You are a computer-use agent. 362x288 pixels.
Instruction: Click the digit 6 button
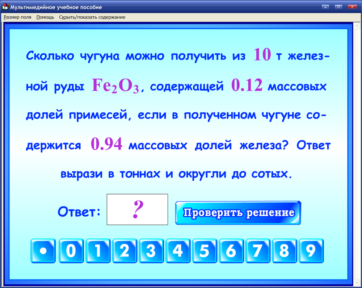pyautogui.click(x=231, y=251)
